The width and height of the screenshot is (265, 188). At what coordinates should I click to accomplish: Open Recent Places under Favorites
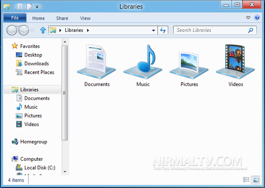35,72
